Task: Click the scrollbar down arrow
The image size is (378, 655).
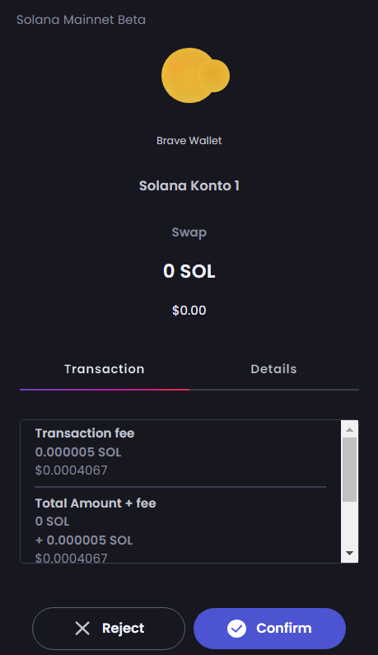Action: click(350, 554)
